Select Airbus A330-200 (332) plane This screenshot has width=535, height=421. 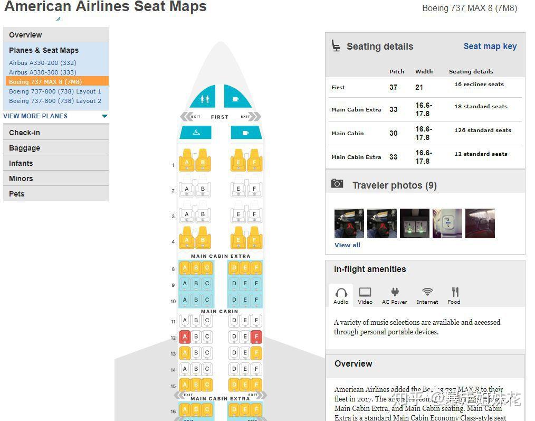tap(43, 63)
